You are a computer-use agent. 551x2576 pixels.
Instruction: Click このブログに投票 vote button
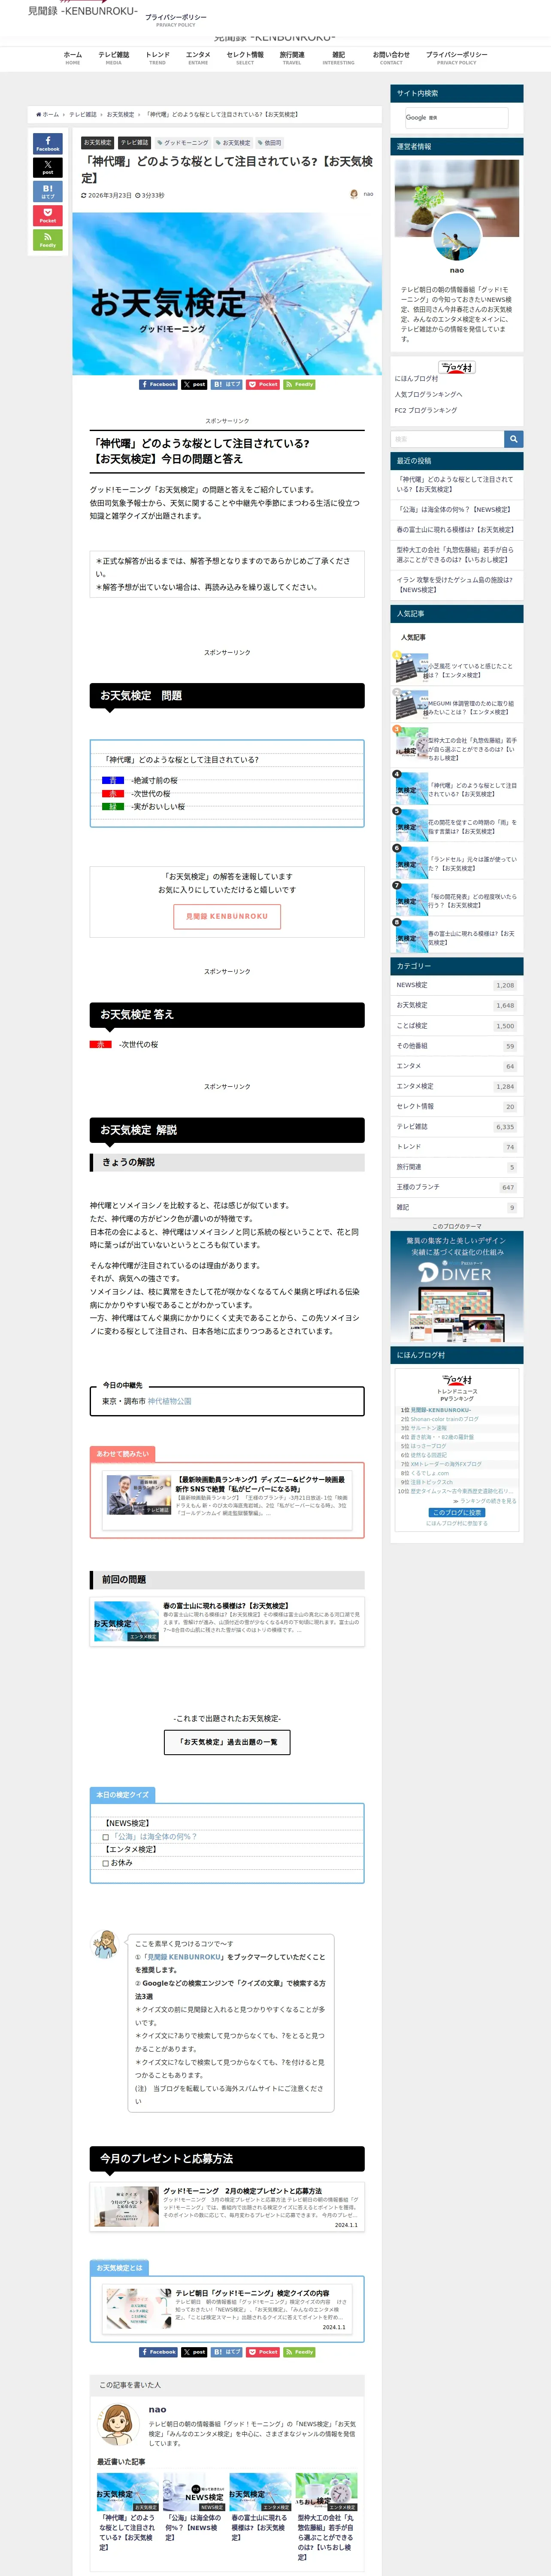point(456,1513)
